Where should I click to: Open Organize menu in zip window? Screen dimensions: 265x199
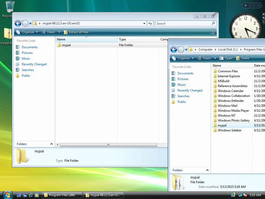27,32
